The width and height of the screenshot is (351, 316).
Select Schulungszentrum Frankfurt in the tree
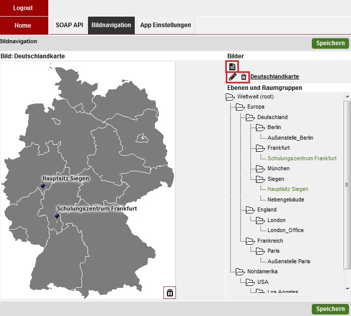302,158
